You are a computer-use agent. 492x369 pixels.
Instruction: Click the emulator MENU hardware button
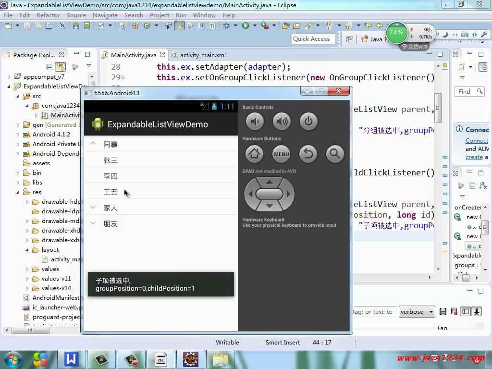(x=281, y=154)
